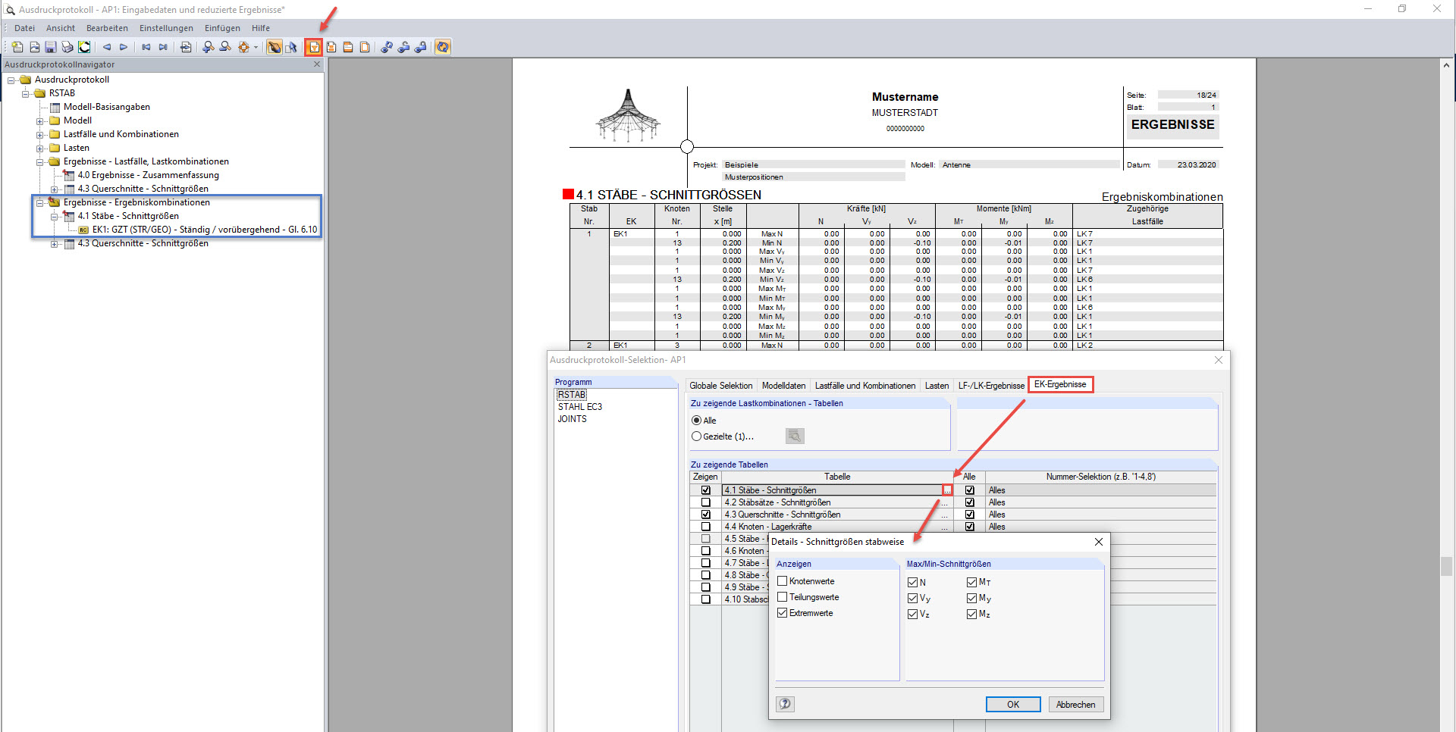Zoom in with the magnifier plus icon
The image size is (1456, 732).
pos(209,47)
